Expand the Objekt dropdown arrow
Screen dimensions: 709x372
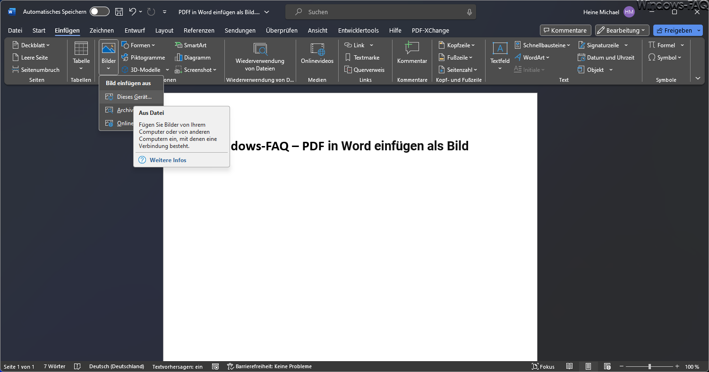coord(611,70)
